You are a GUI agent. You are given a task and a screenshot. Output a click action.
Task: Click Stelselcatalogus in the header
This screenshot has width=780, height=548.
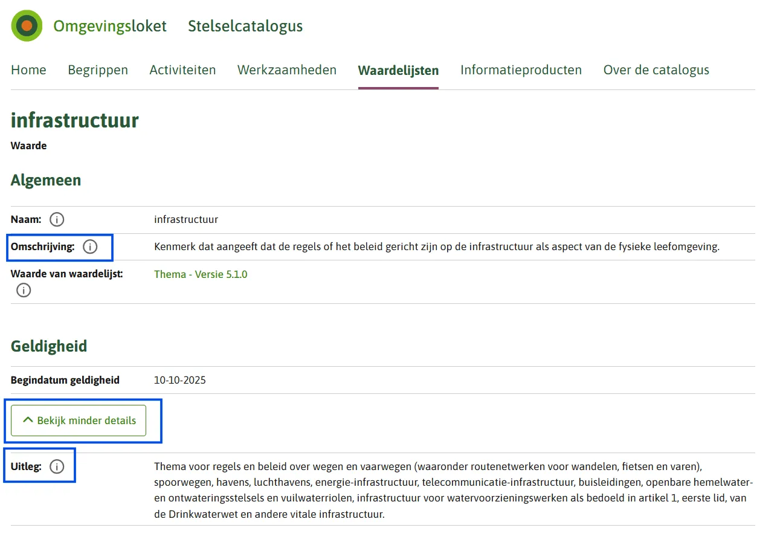tap(245, 25)
